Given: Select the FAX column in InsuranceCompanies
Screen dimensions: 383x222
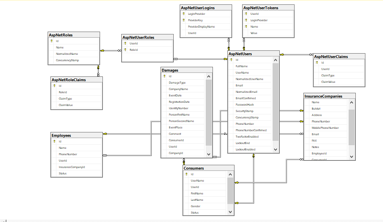Looking at the screenshot, I should point(326,141).
